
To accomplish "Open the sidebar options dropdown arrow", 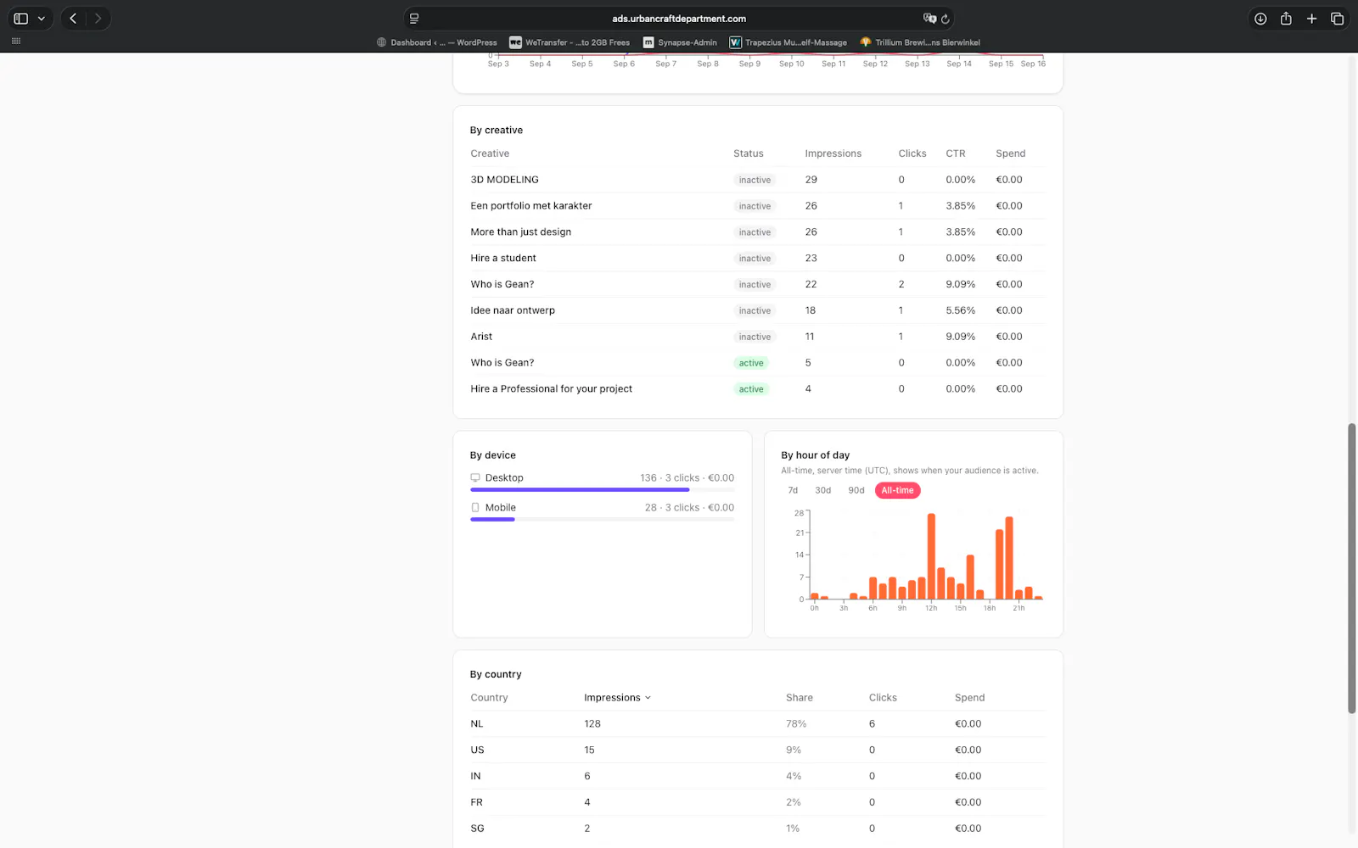I will [x=41, y=18].
